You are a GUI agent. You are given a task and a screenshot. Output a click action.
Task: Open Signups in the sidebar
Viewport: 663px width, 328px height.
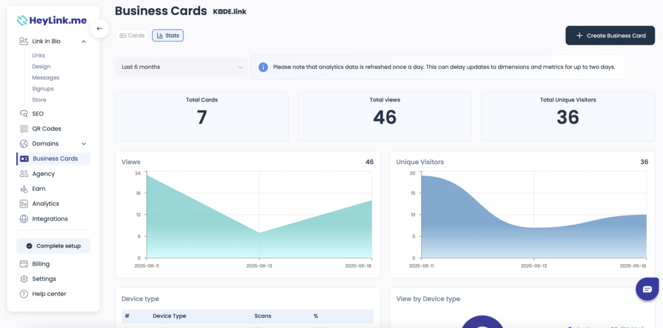coord(43,89)
